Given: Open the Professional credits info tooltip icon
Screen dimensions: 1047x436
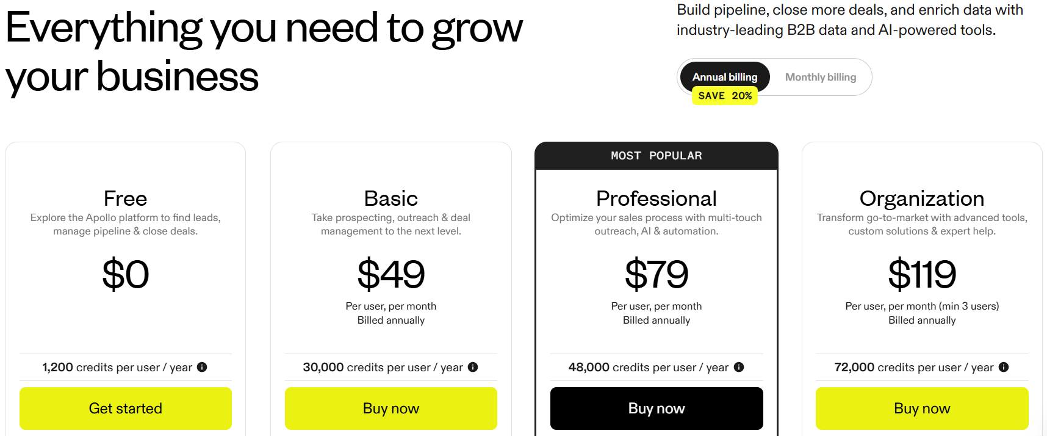Looking at the screenshot, I should click(739, 367).
